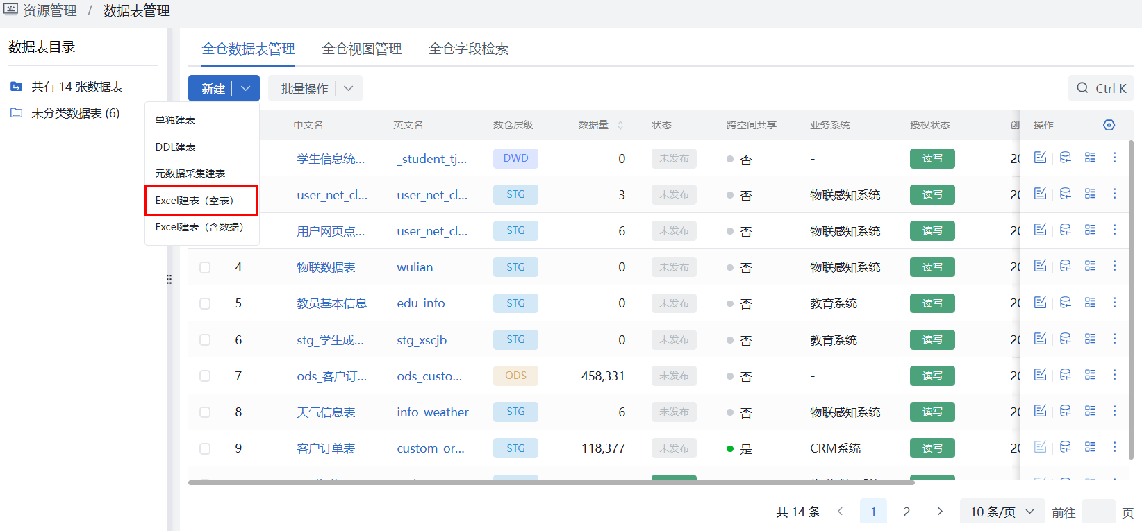This screenshot has width=1142, height=531.
Task: Open more actions for edu_info row
Action: tap(1115, 303)
